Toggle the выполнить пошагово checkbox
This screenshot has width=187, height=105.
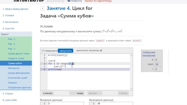pos(101,50)
